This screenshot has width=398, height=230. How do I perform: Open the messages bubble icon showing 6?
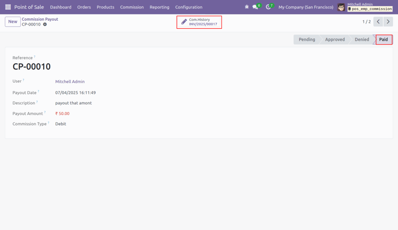pos(256,7)
